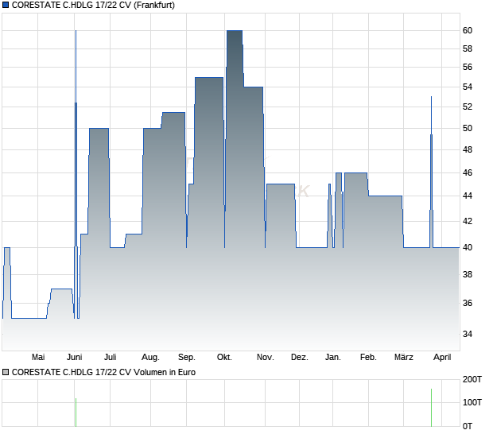Image resolution: width=493 pixels, height=434 pixels.
Task: Click the price axis value 40
Action: point(468,248)
